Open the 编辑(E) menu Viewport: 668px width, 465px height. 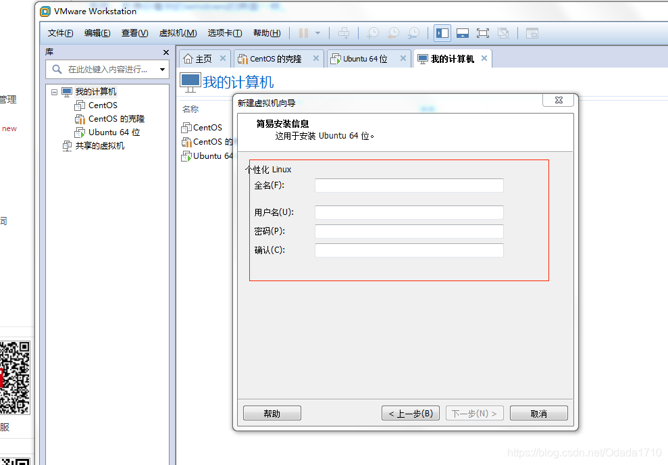coord(97,33)
